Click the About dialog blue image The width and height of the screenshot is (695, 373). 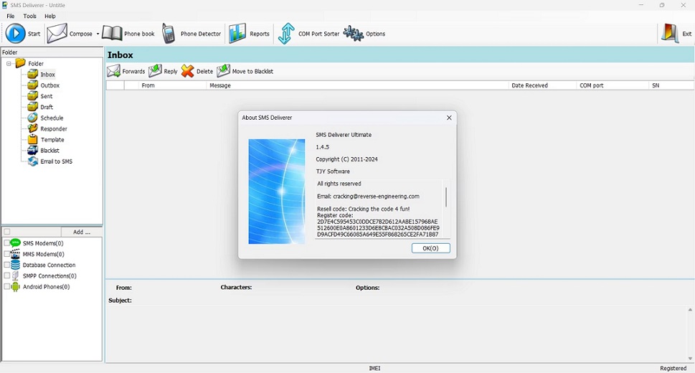277,192
